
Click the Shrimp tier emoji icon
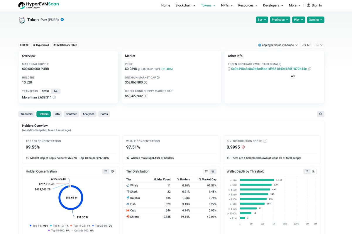click(x=128, y=217)
